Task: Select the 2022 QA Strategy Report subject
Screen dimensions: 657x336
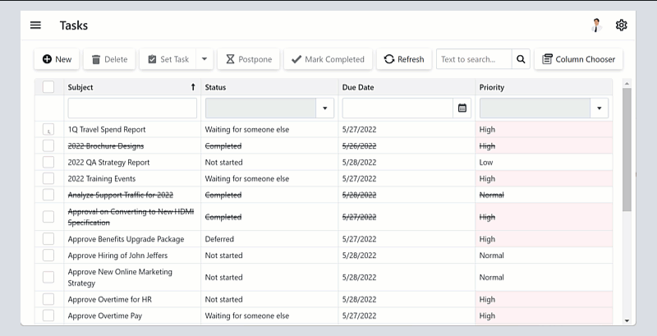Action: (108, 162)
